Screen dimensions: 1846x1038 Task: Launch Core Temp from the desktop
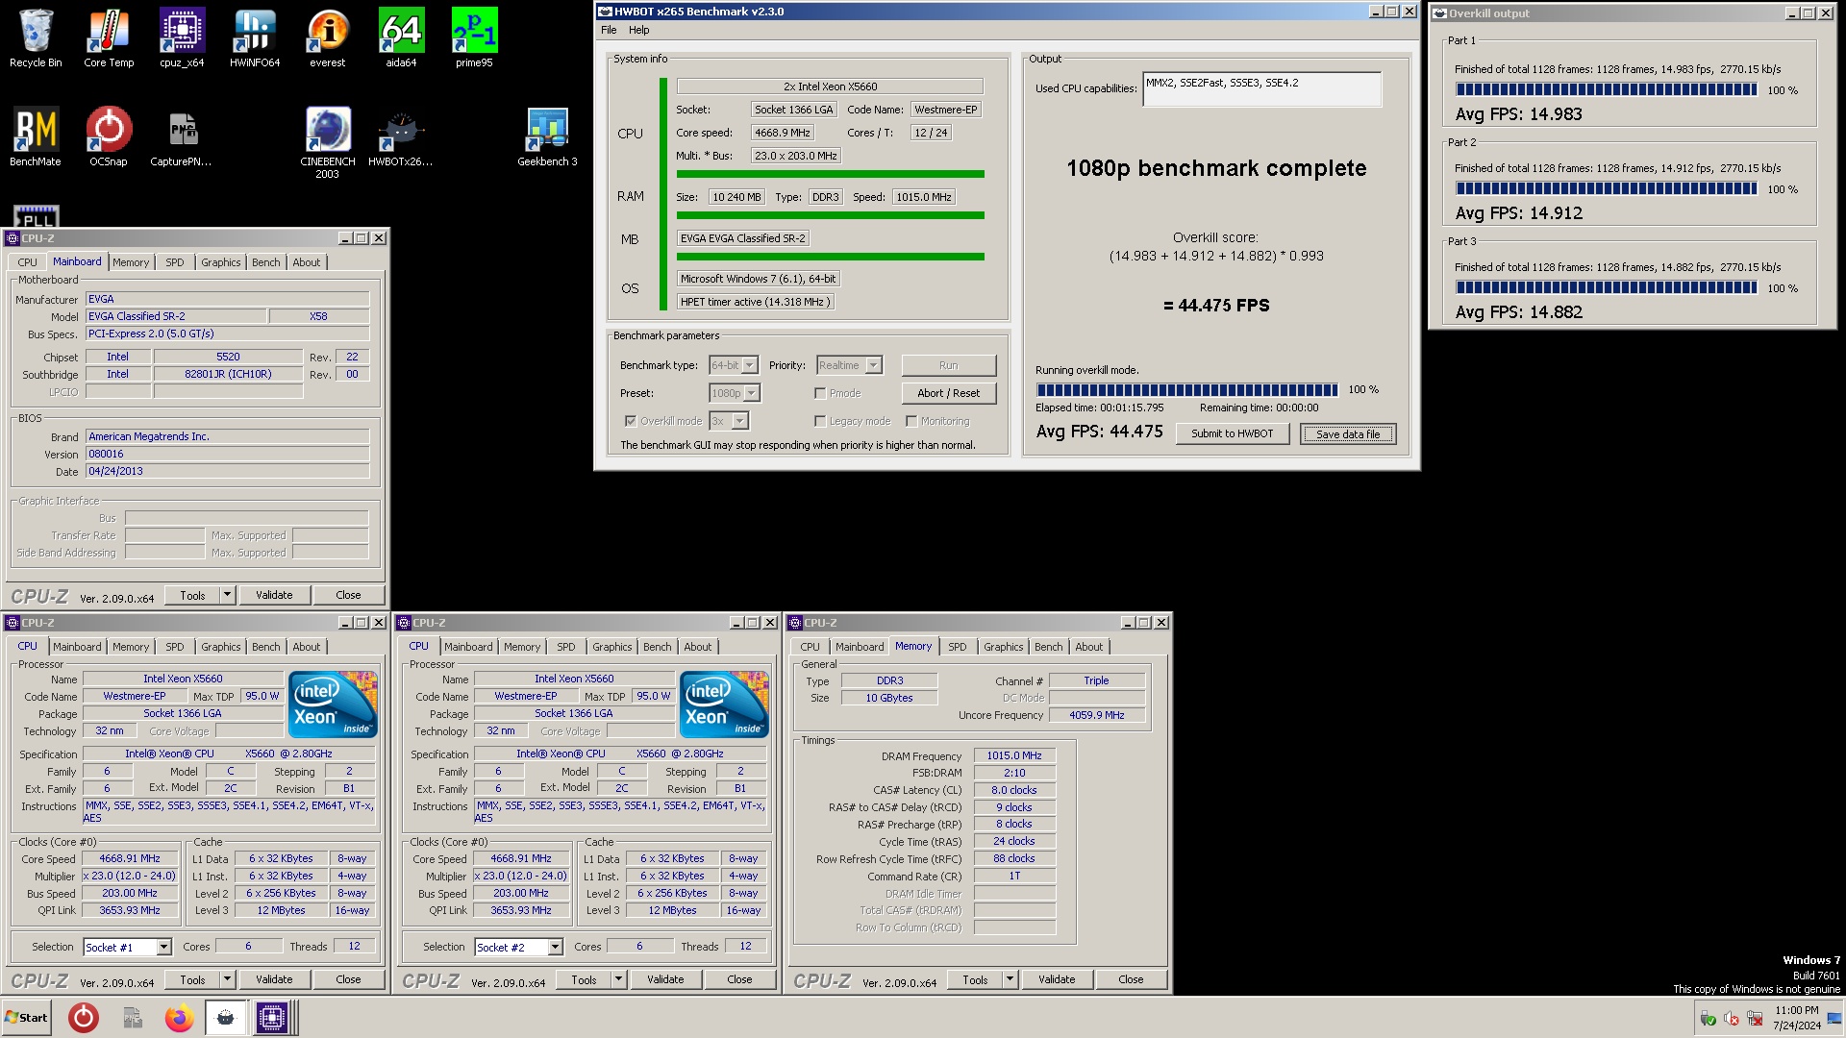click(x=109, y=38)
